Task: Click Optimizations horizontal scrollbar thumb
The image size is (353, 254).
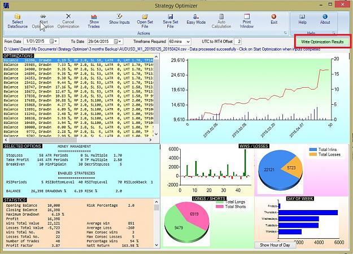Action: (x=42, y=140)
